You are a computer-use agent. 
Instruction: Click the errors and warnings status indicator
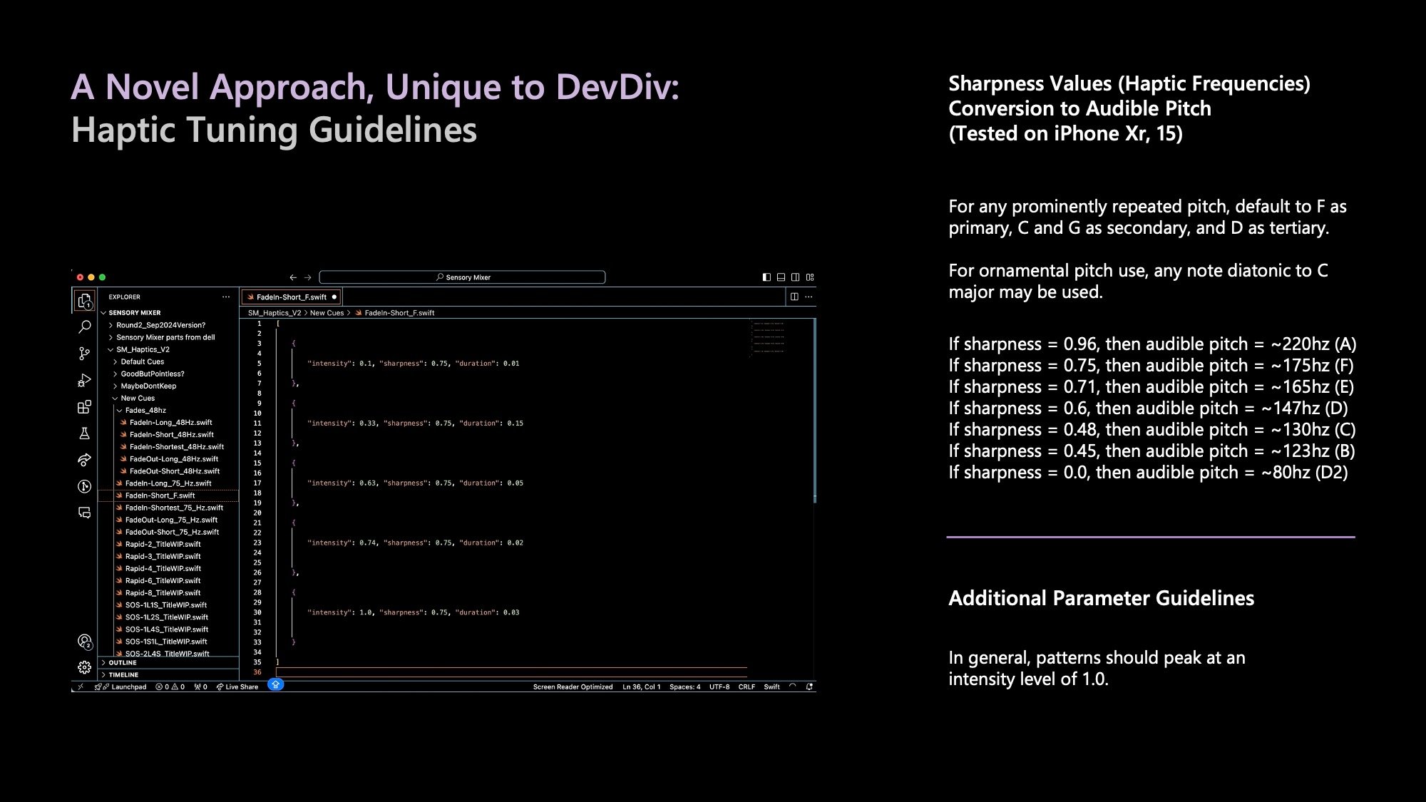point(170,687)
